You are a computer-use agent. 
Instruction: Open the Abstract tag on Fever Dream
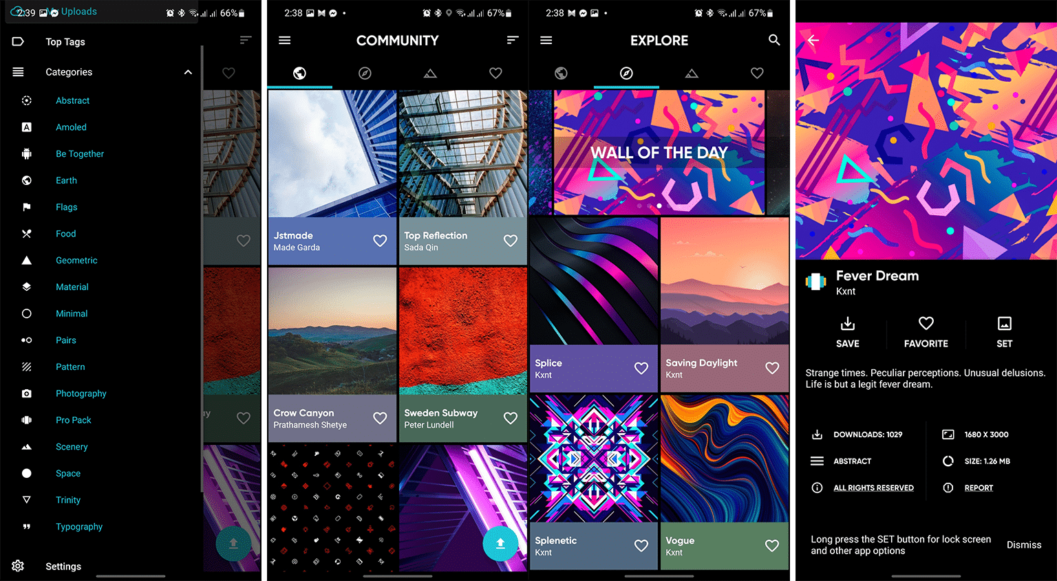point(852,461)
